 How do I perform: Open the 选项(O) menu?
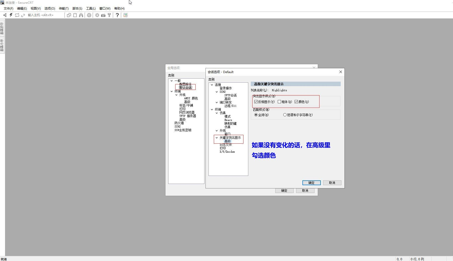50,8
